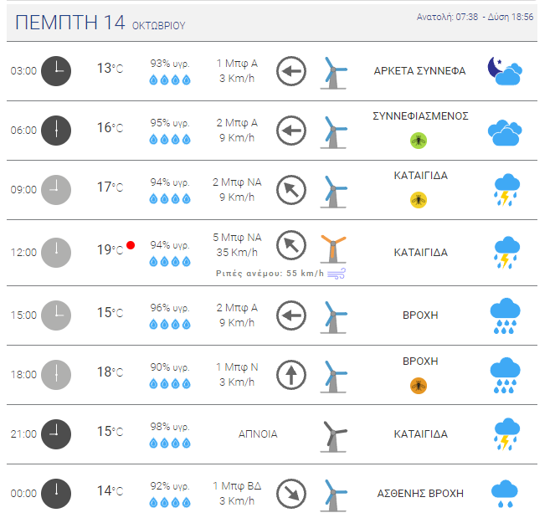Click the grey windless turbine at 21:00
Screen dimensions: 555x518
click(333, 436)
